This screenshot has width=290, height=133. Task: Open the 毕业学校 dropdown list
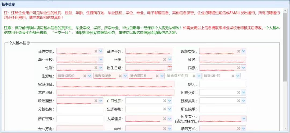point(101,59)
